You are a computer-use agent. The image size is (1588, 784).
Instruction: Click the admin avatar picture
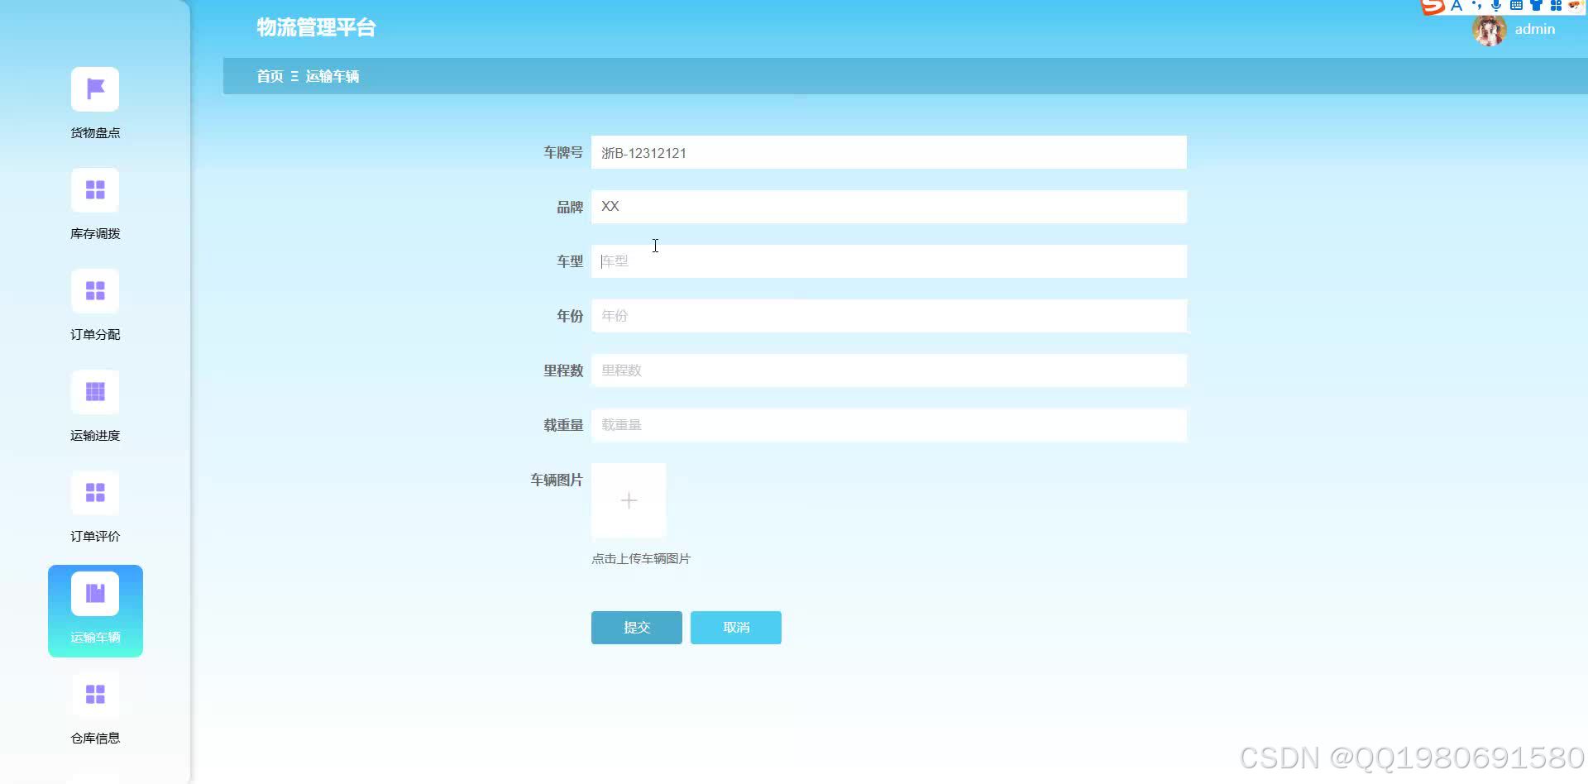coord(1489,30)
